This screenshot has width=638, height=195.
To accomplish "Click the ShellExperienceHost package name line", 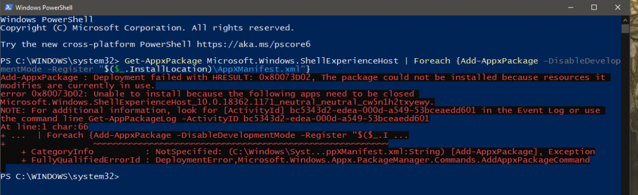I will [x=217, y=102].
